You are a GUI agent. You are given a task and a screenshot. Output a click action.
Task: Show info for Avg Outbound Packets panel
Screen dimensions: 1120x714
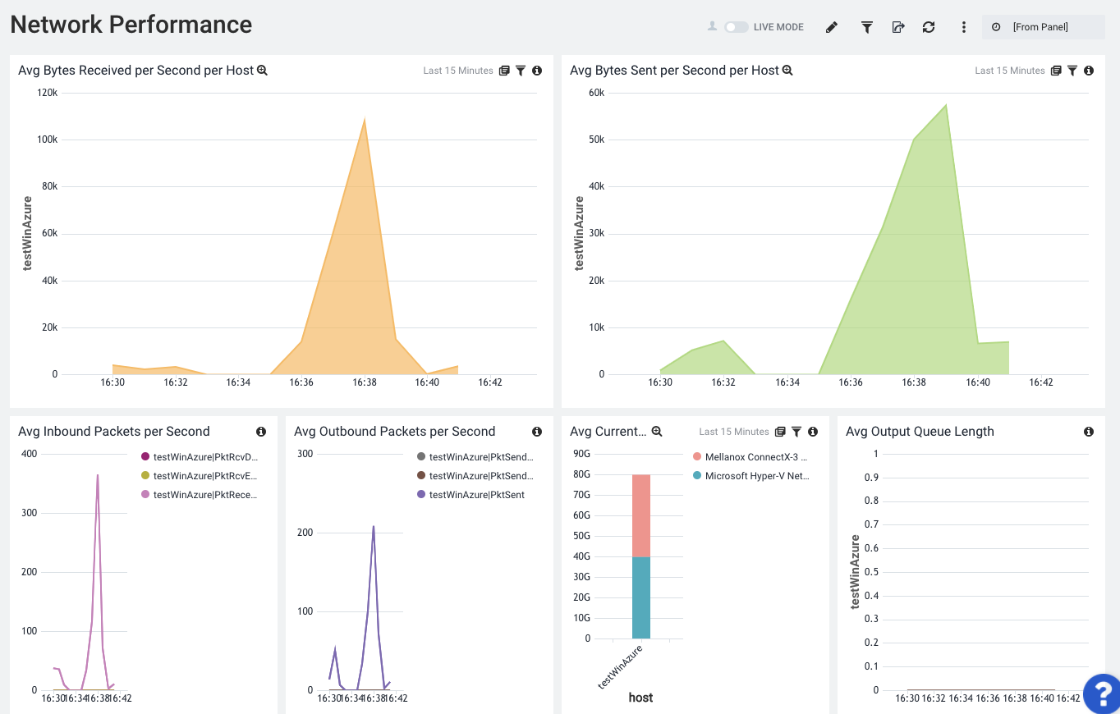[x=537, y=432]
